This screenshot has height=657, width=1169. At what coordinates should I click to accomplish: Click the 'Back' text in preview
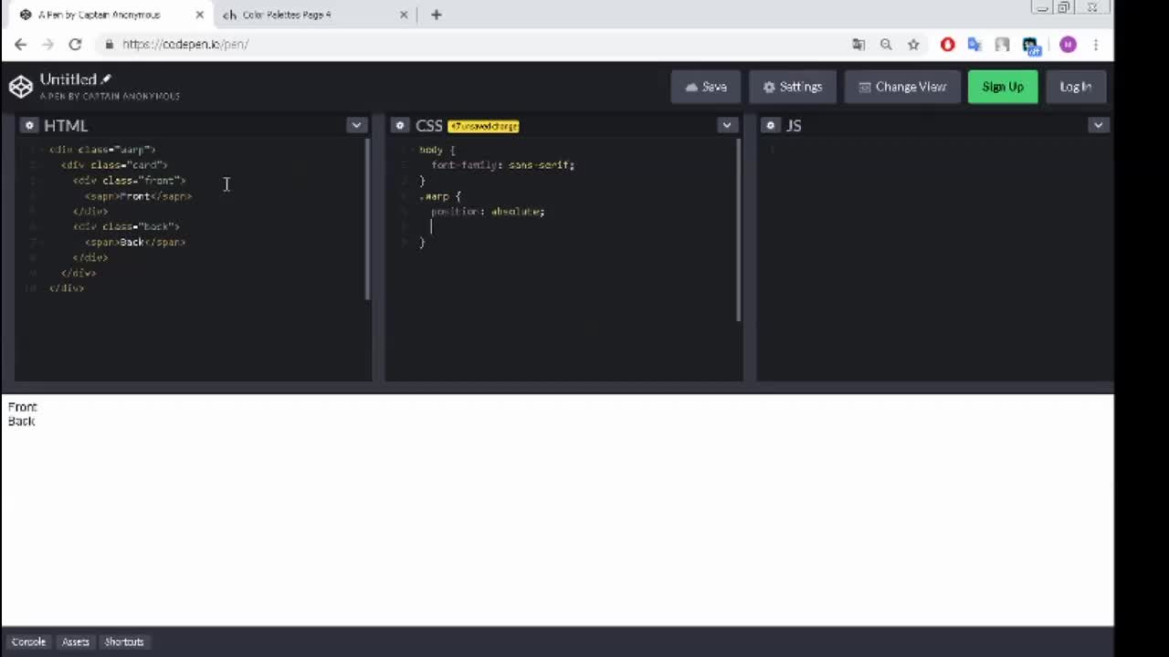point(21,421)
